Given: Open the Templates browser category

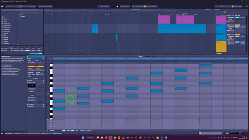Looking at the screenshot, I should click(x=6, y=44).
